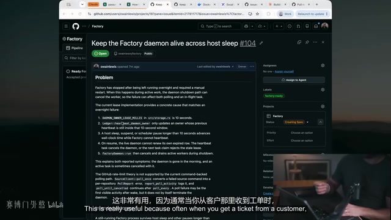Open the Last edited by owainlewis dropdown
Viewport: 391px width, 220px height.
tap(216, 67)
